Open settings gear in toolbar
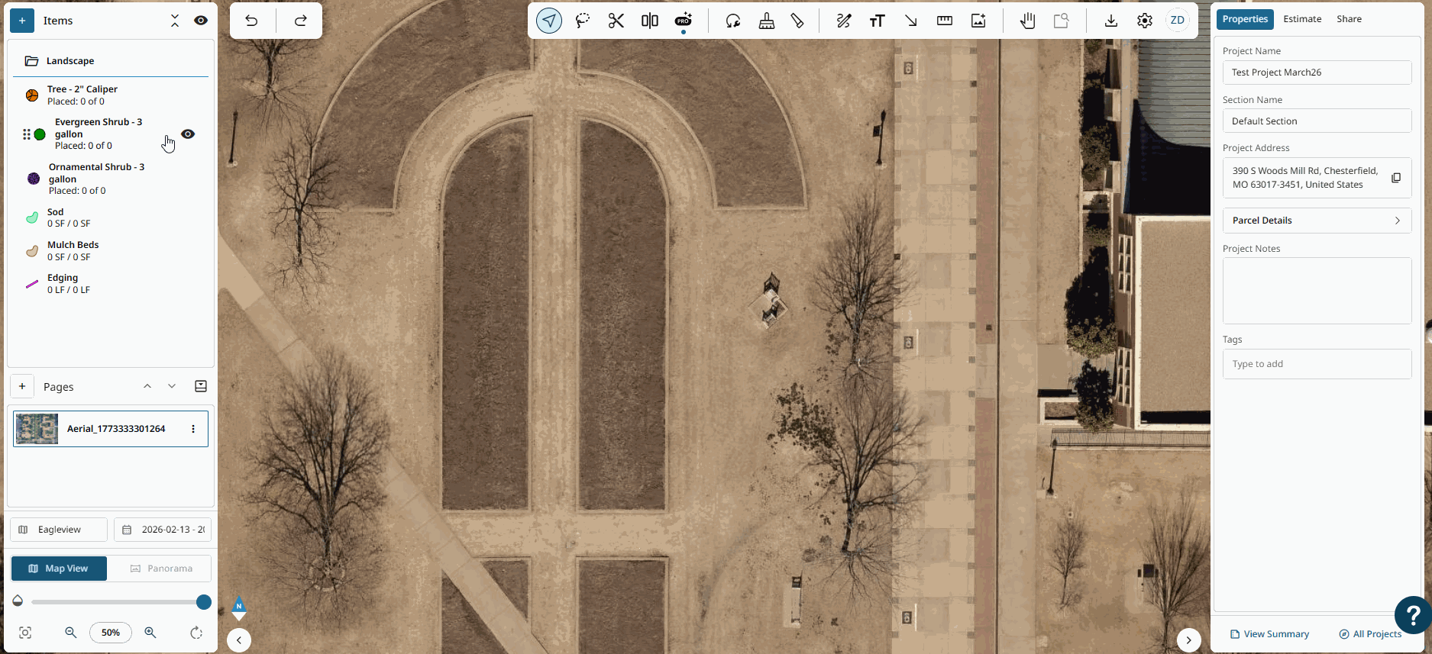This screenshot has width=1432, height=654. tap(1145, 21)
